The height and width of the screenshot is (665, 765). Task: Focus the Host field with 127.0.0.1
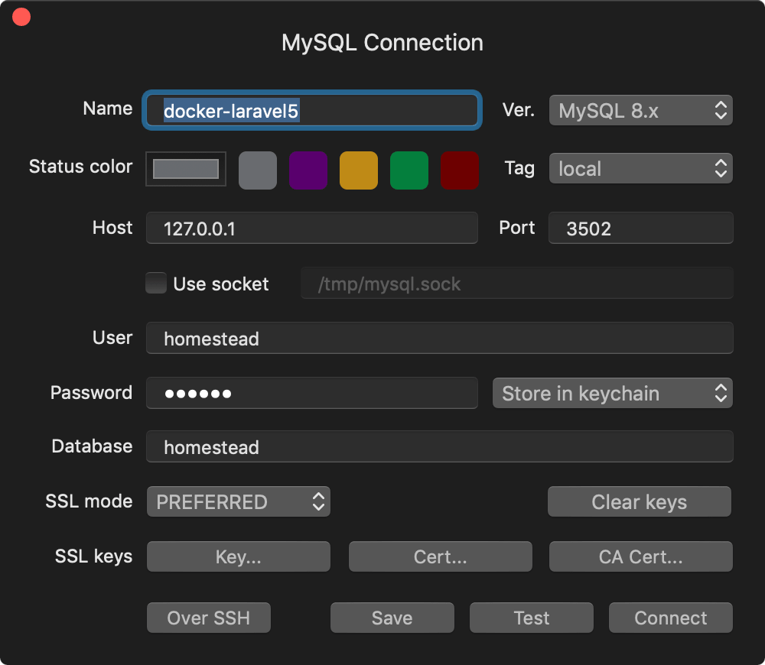click(311, 228)
